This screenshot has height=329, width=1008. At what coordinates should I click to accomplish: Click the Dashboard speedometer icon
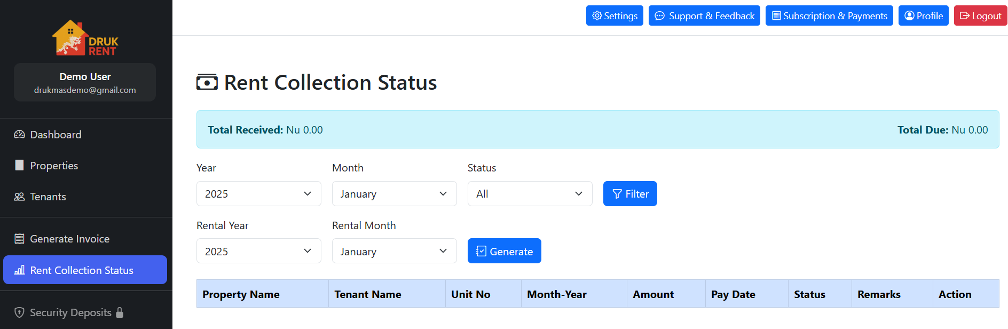coord(19,135)
